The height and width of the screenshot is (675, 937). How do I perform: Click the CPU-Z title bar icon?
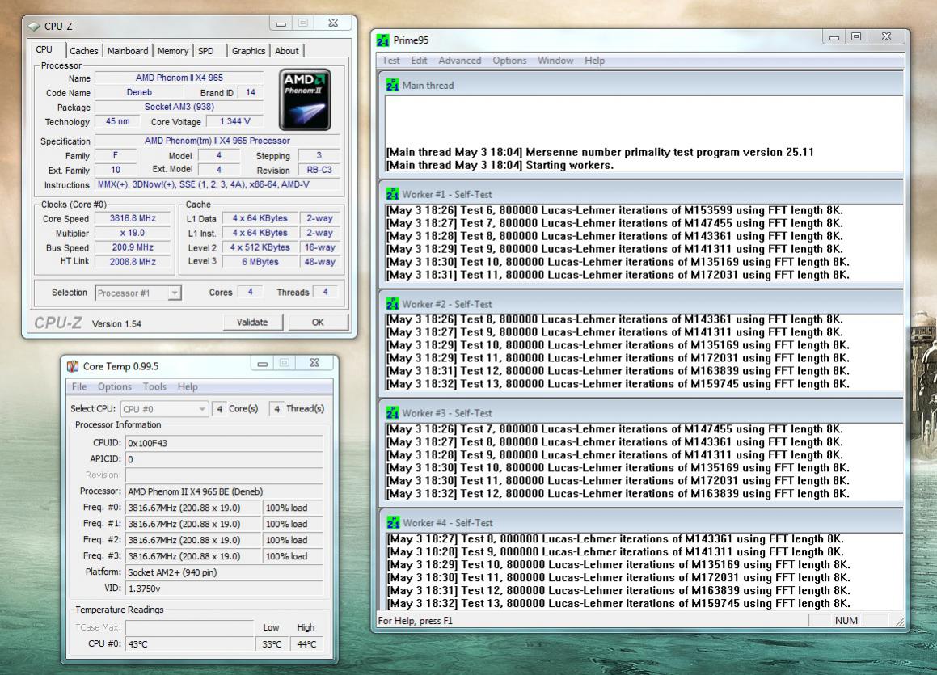click(34, 27)
